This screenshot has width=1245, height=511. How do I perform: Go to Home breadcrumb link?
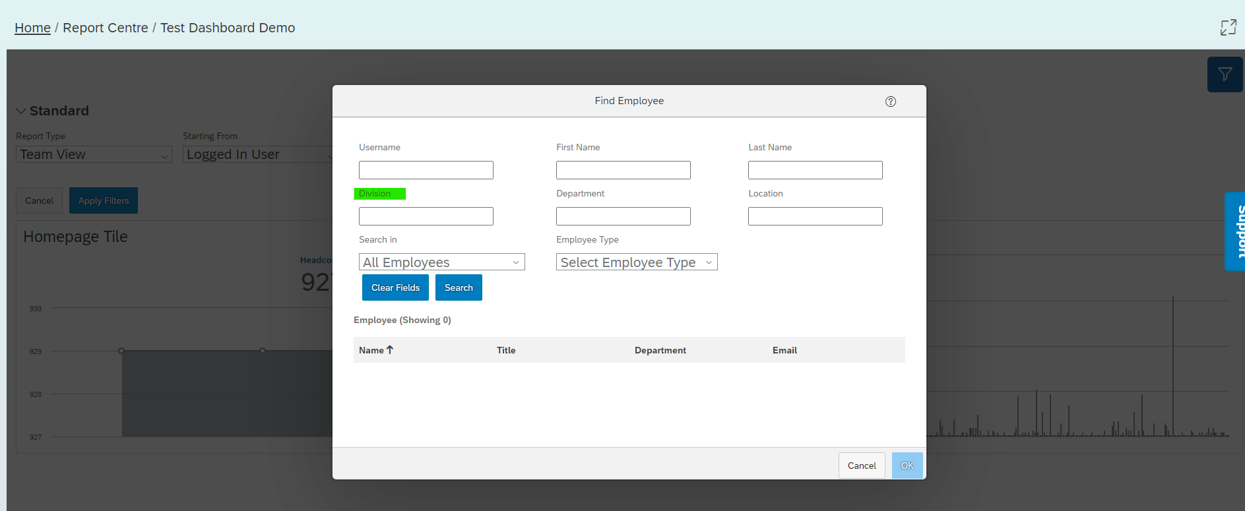[32, 28]
